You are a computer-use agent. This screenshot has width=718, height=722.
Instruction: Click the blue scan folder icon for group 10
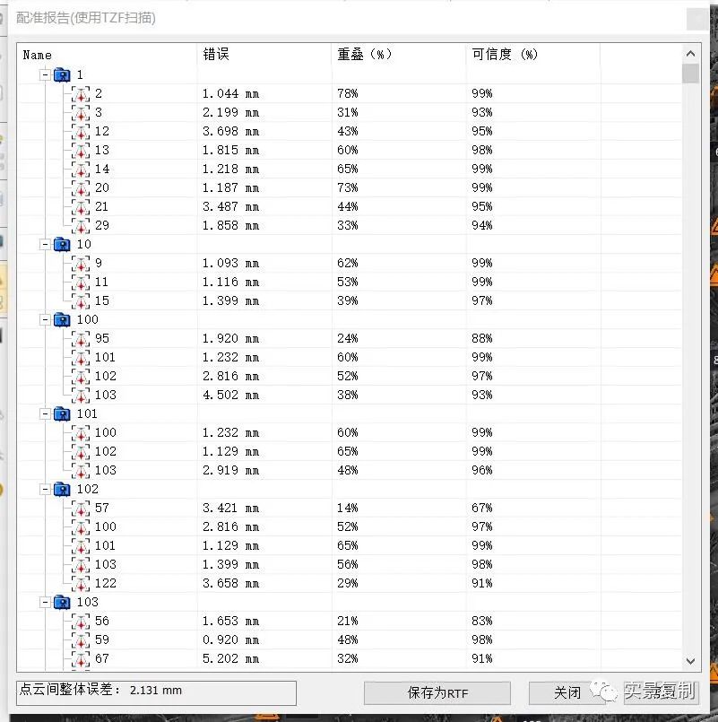click(x=62, y=244)
